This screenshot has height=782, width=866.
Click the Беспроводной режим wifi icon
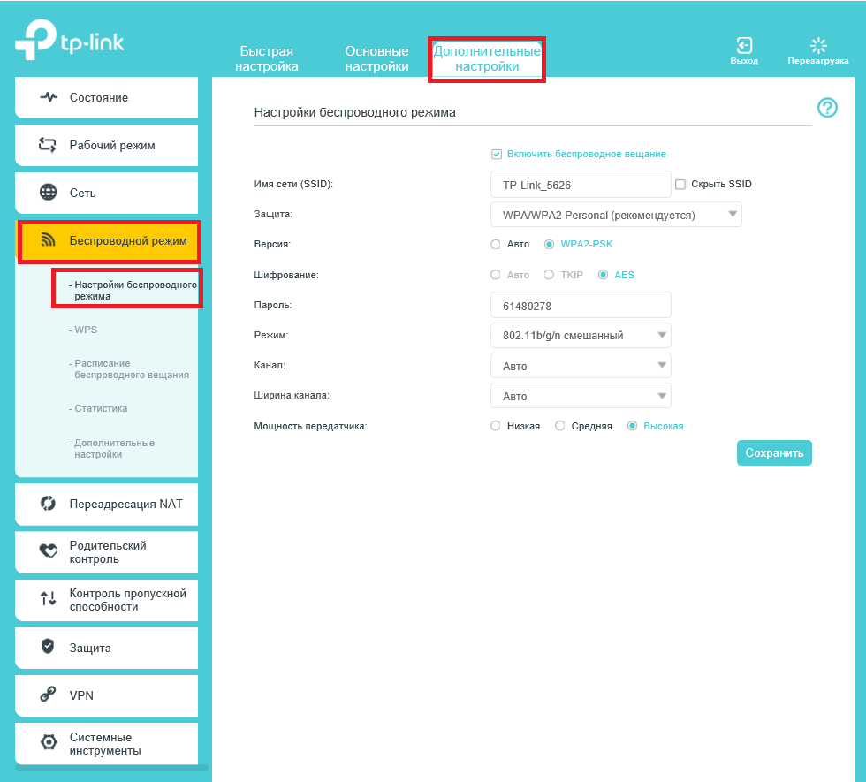[48, 240]
